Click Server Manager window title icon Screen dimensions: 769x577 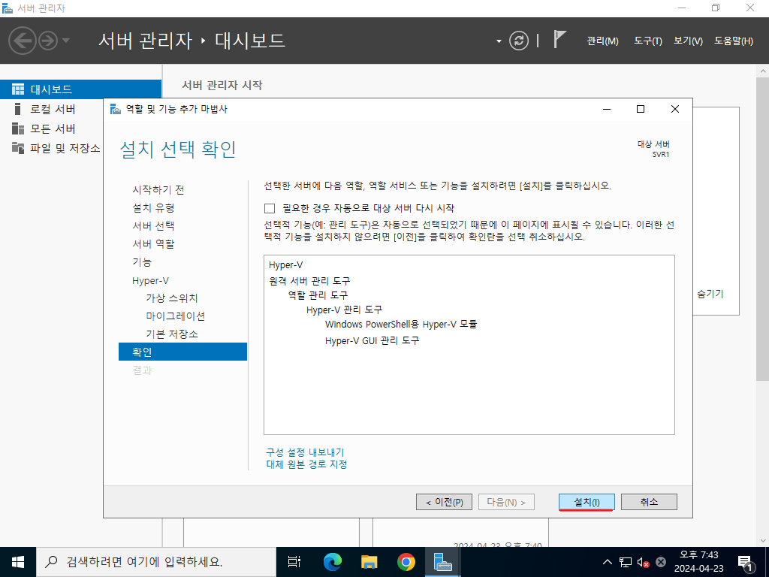pyautogui.click(x=7, y=8)
